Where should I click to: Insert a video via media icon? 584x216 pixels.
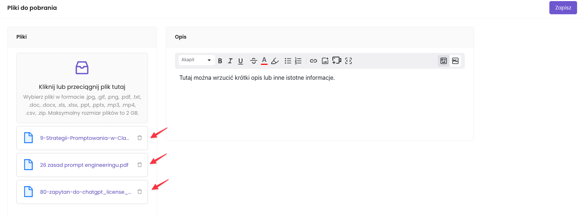tap(337, 60)
